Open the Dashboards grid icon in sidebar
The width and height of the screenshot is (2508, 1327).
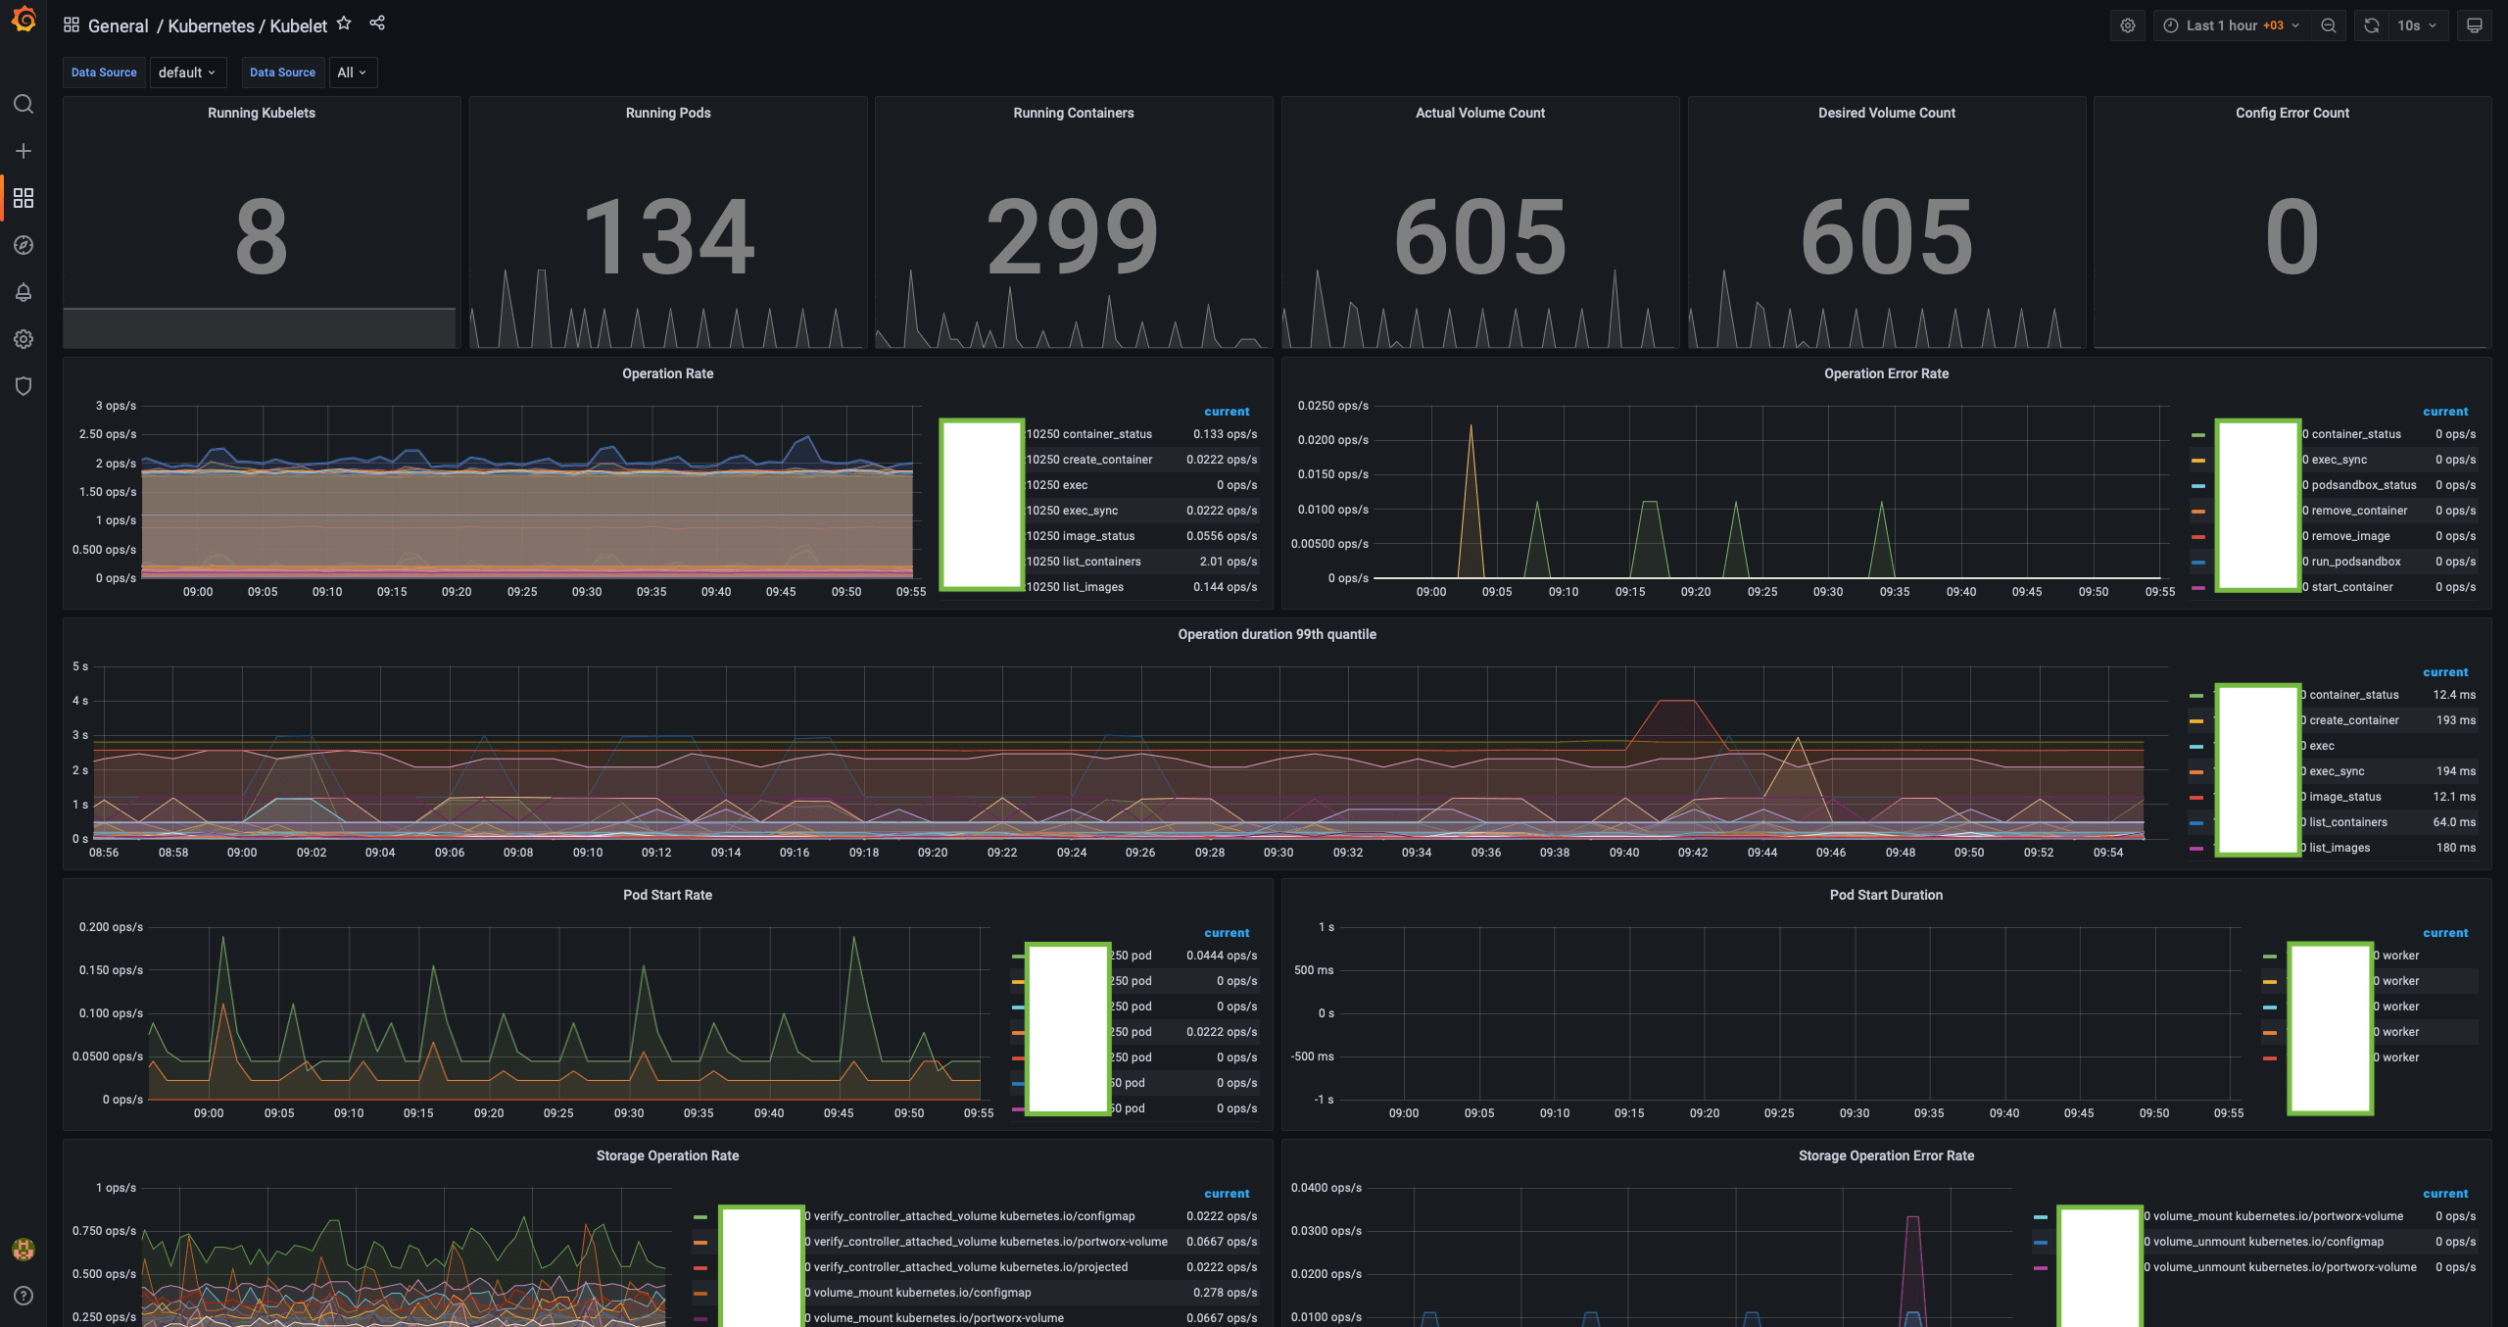24,198
